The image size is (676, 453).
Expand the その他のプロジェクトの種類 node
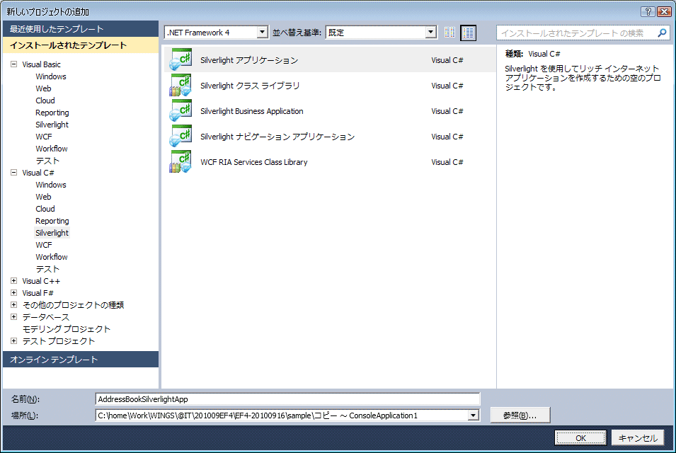click(x=13, y=305)
